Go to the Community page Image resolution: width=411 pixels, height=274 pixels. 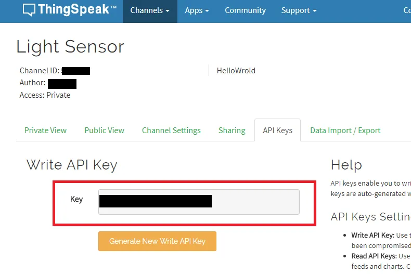[x=245, y=10]
